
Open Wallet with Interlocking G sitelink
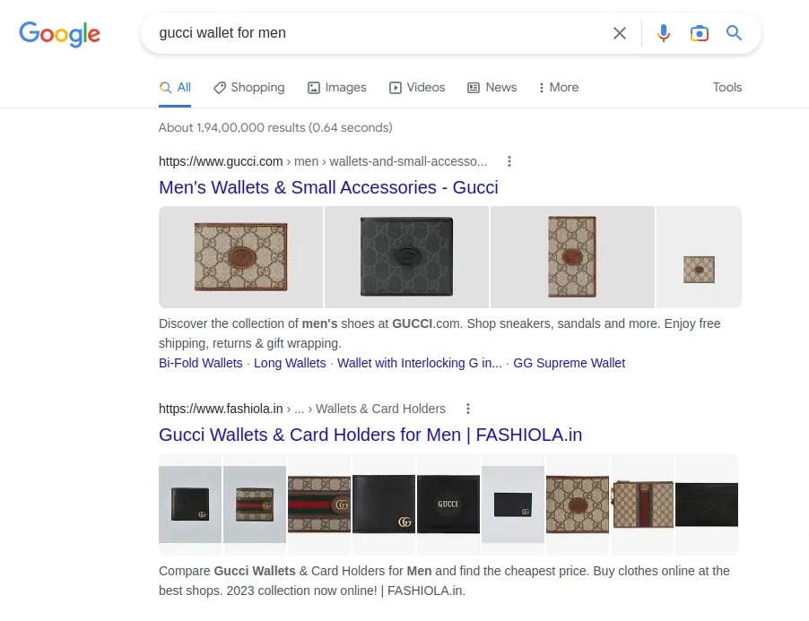click(x=420, y=363)
